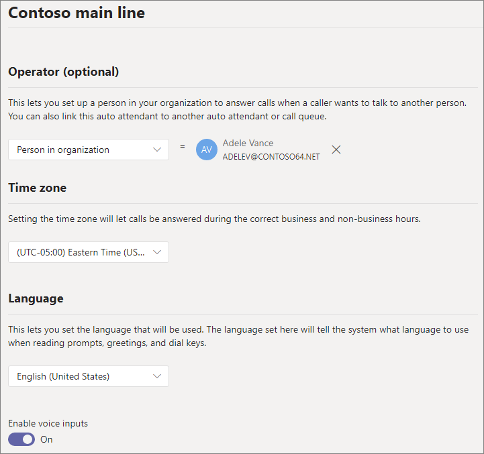Click the Adele Vance name text
Viewport: 484px width, 454px height.
248,143
